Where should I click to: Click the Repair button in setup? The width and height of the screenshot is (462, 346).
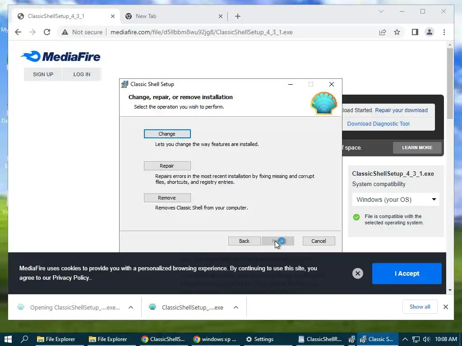tap(167, 166)
